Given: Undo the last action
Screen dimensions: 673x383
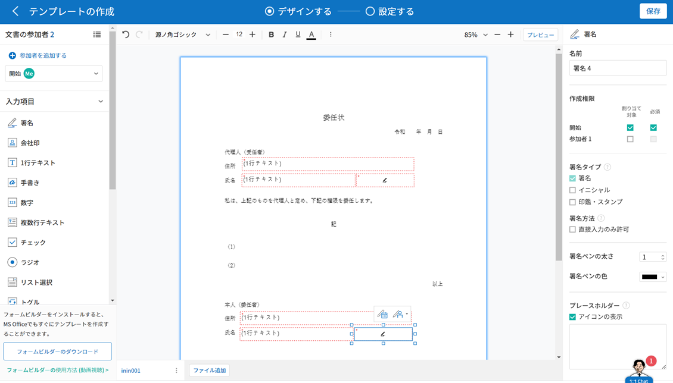Looking at the screenshot, I should coord(125,34).
